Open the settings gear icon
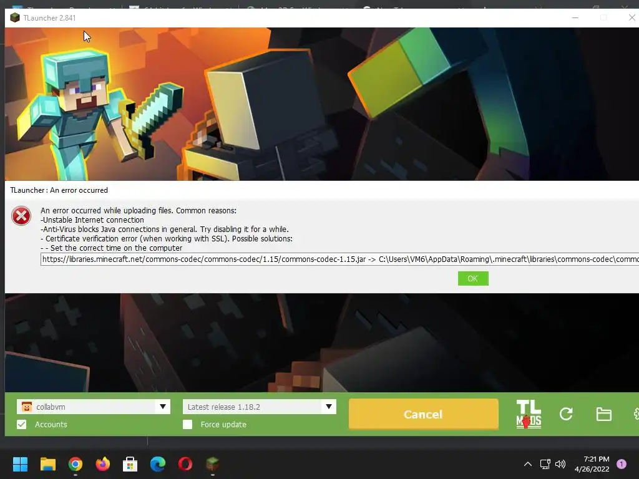Screen dimensions: 639x479 pyautogui.click(x=636, y=414)
